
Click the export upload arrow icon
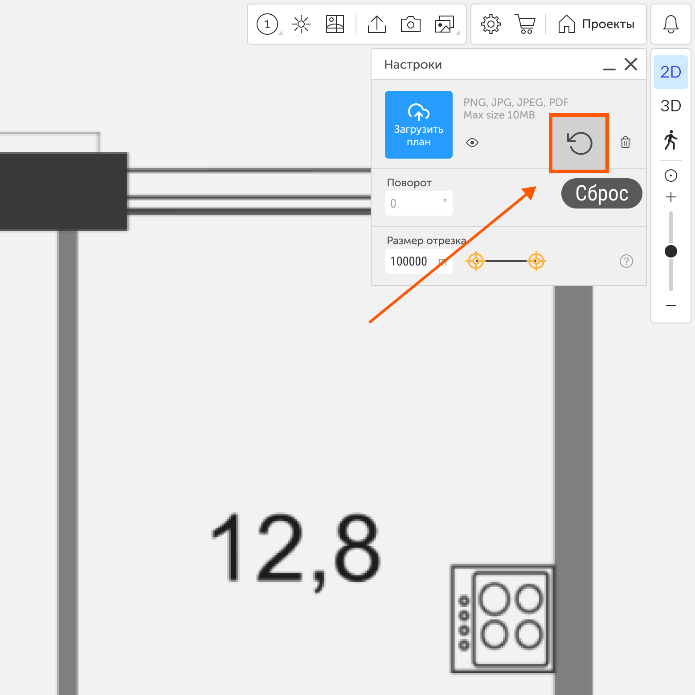[377, 24]
